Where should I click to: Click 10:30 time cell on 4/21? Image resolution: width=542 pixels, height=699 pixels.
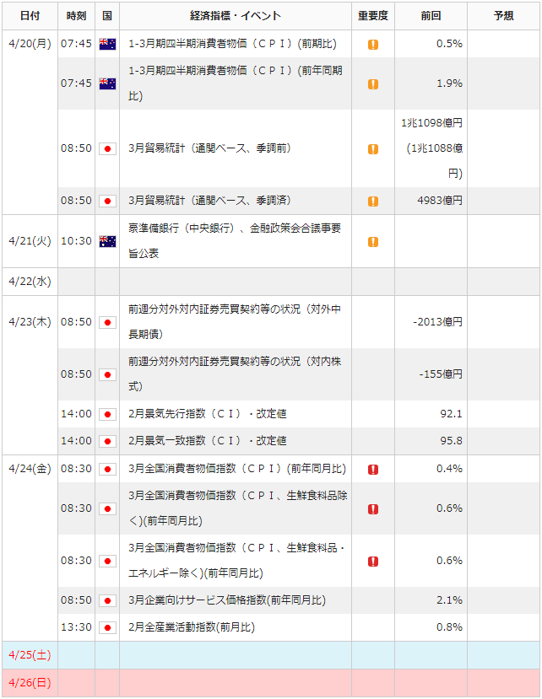pos(76,241)
